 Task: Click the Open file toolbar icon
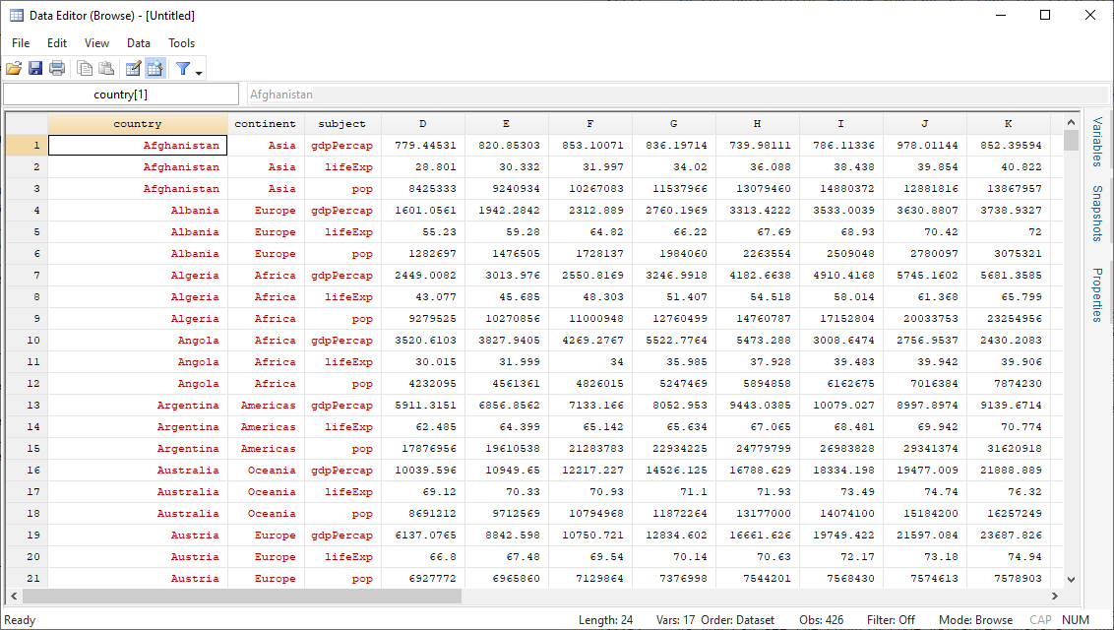[x=14, y=68]
